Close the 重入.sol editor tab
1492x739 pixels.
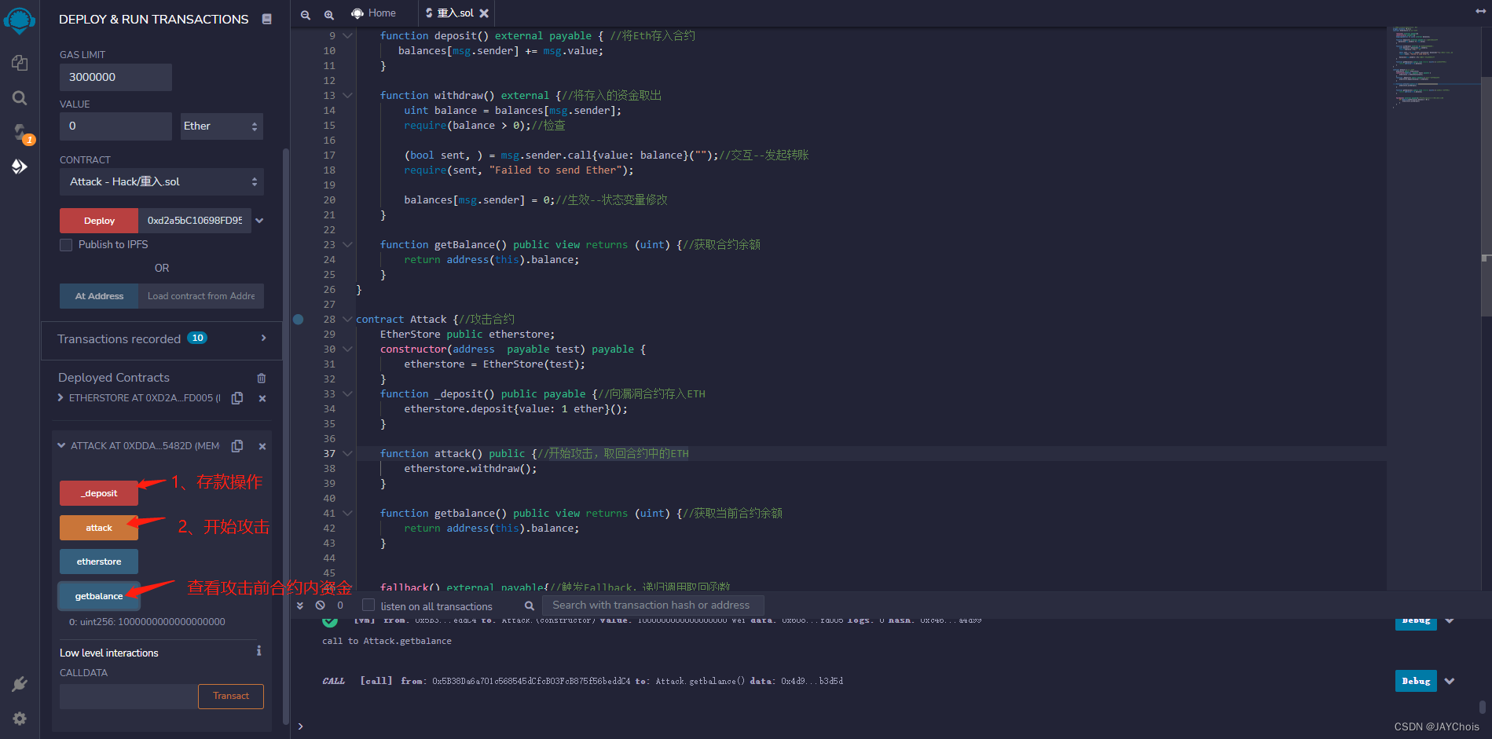[484, 13]
